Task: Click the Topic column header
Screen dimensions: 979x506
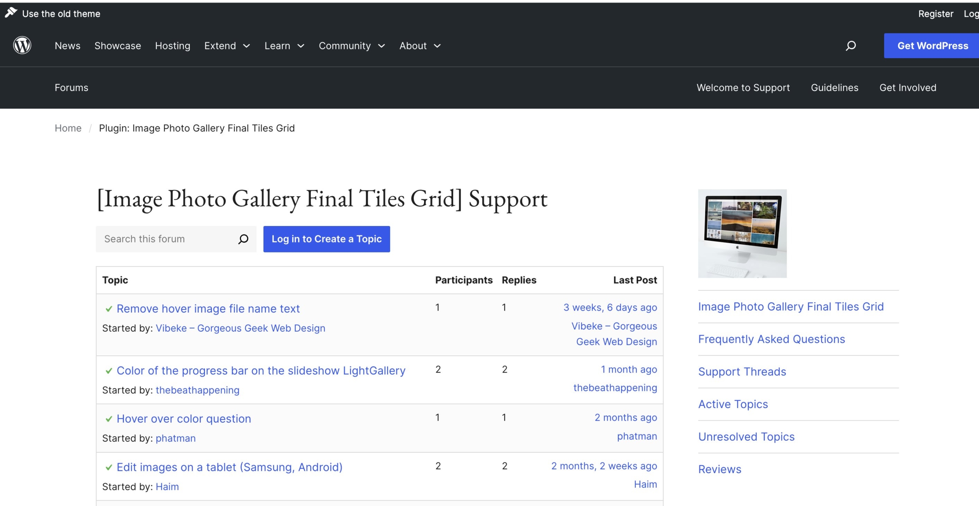Action: pos(115,280)
